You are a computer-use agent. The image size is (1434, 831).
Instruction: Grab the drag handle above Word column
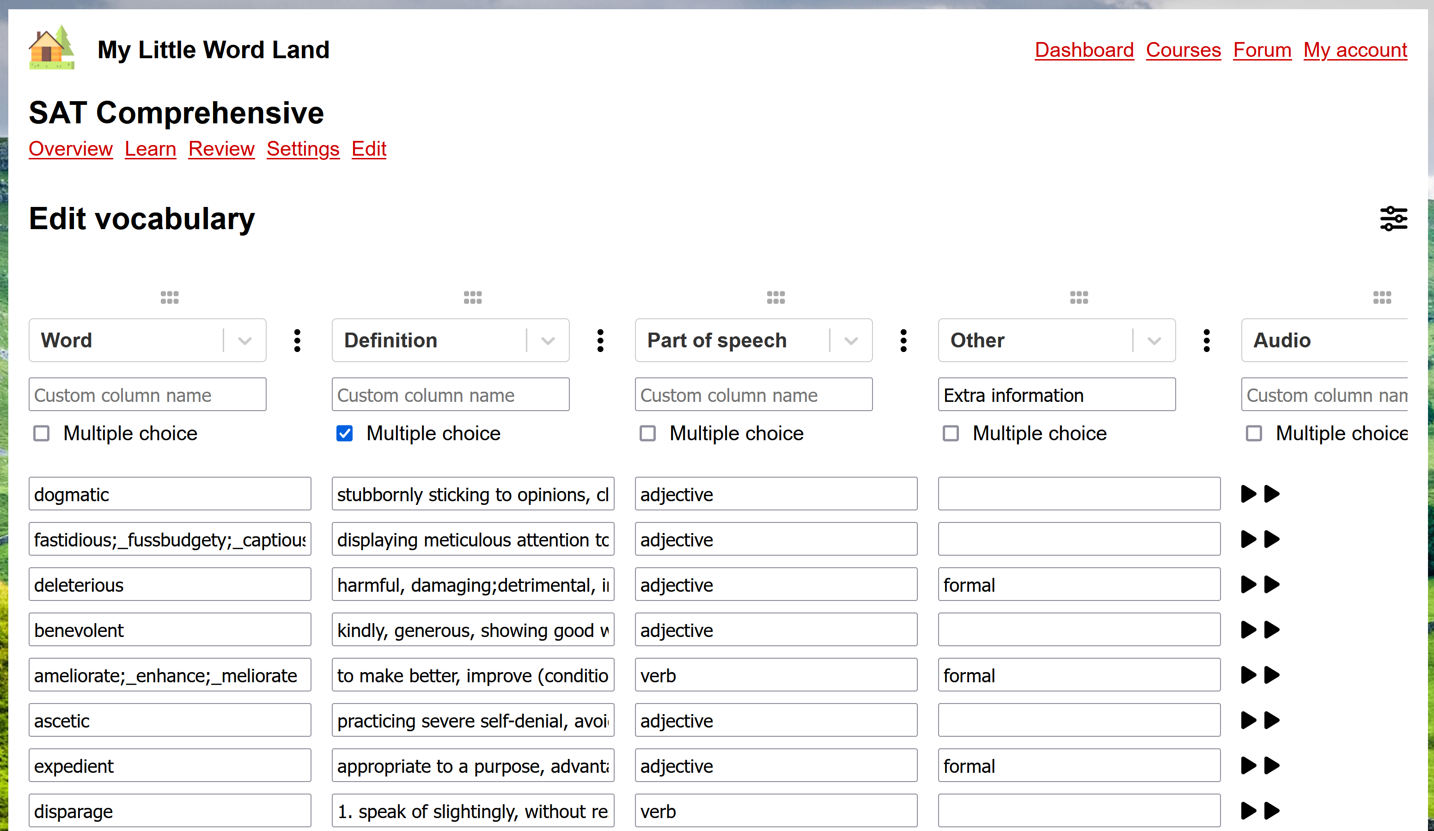170,297
